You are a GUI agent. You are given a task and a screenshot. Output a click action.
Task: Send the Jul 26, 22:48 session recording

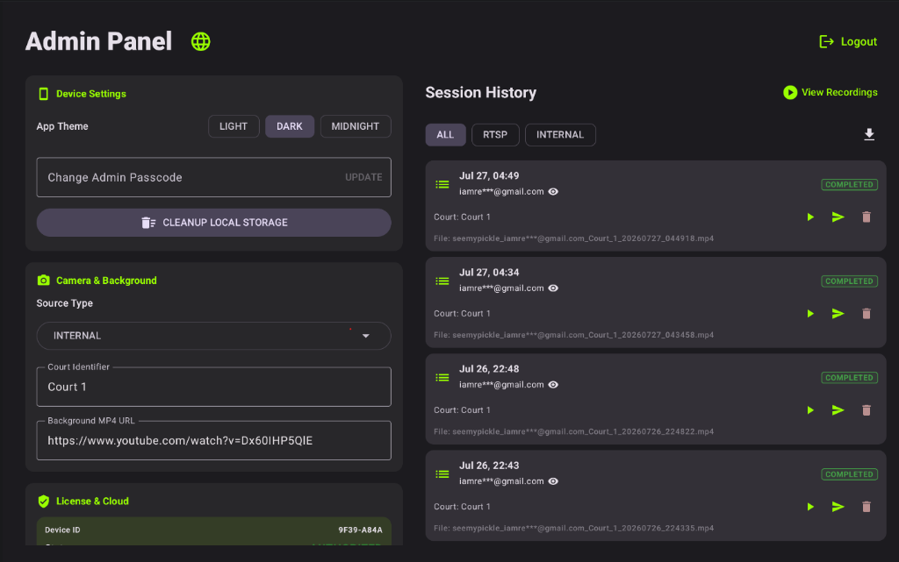(838, 410)
